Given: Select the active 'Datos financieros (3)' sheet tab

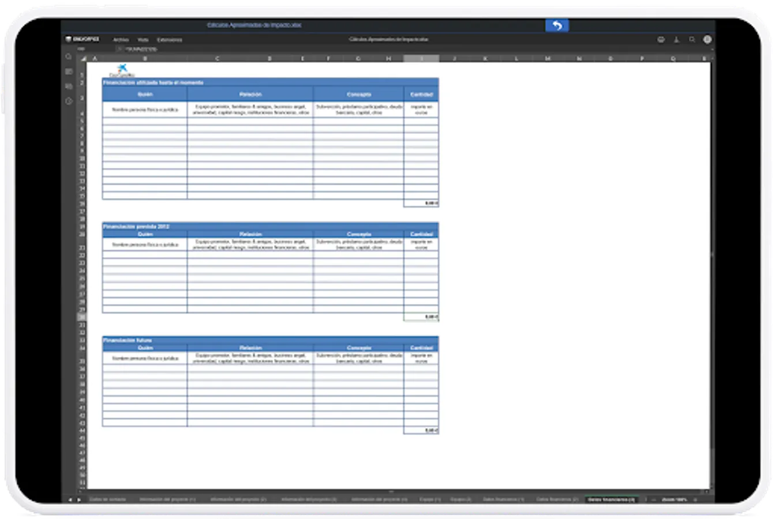Looking at the screenshot, I should [x=611, y=499].
